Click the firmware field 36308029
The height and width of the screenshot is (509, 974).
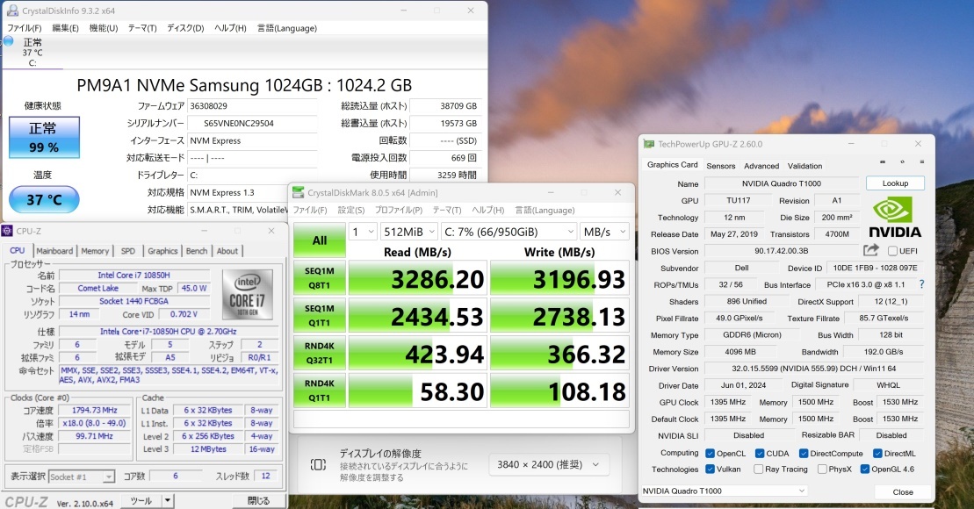(252, 106)
